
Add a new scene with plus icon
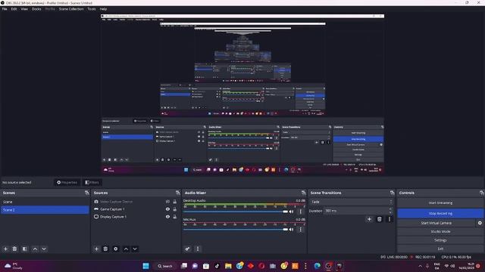point(5,249)
